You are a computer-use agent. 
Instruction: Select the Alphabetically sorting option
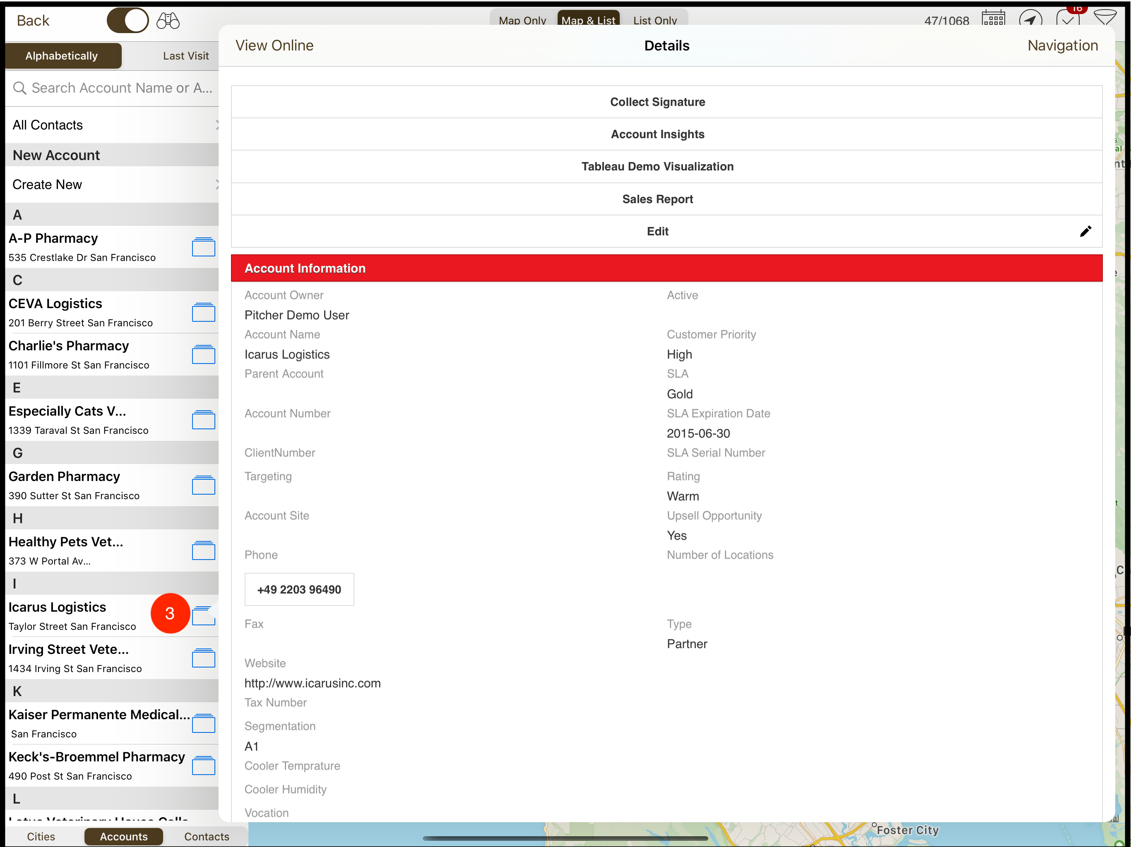63,56
